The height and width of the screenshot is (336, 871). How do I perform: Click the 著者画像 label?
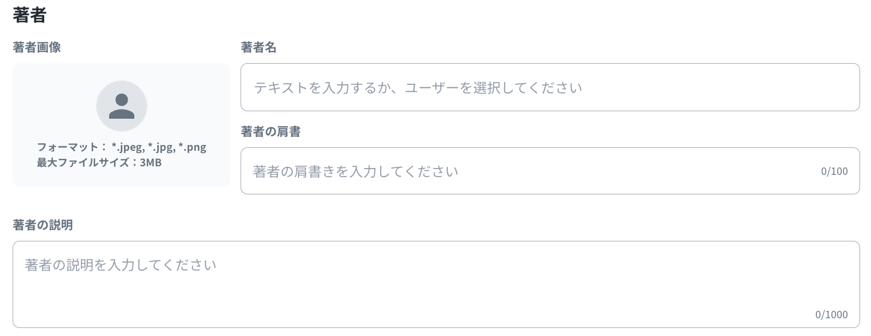(37, 48)
